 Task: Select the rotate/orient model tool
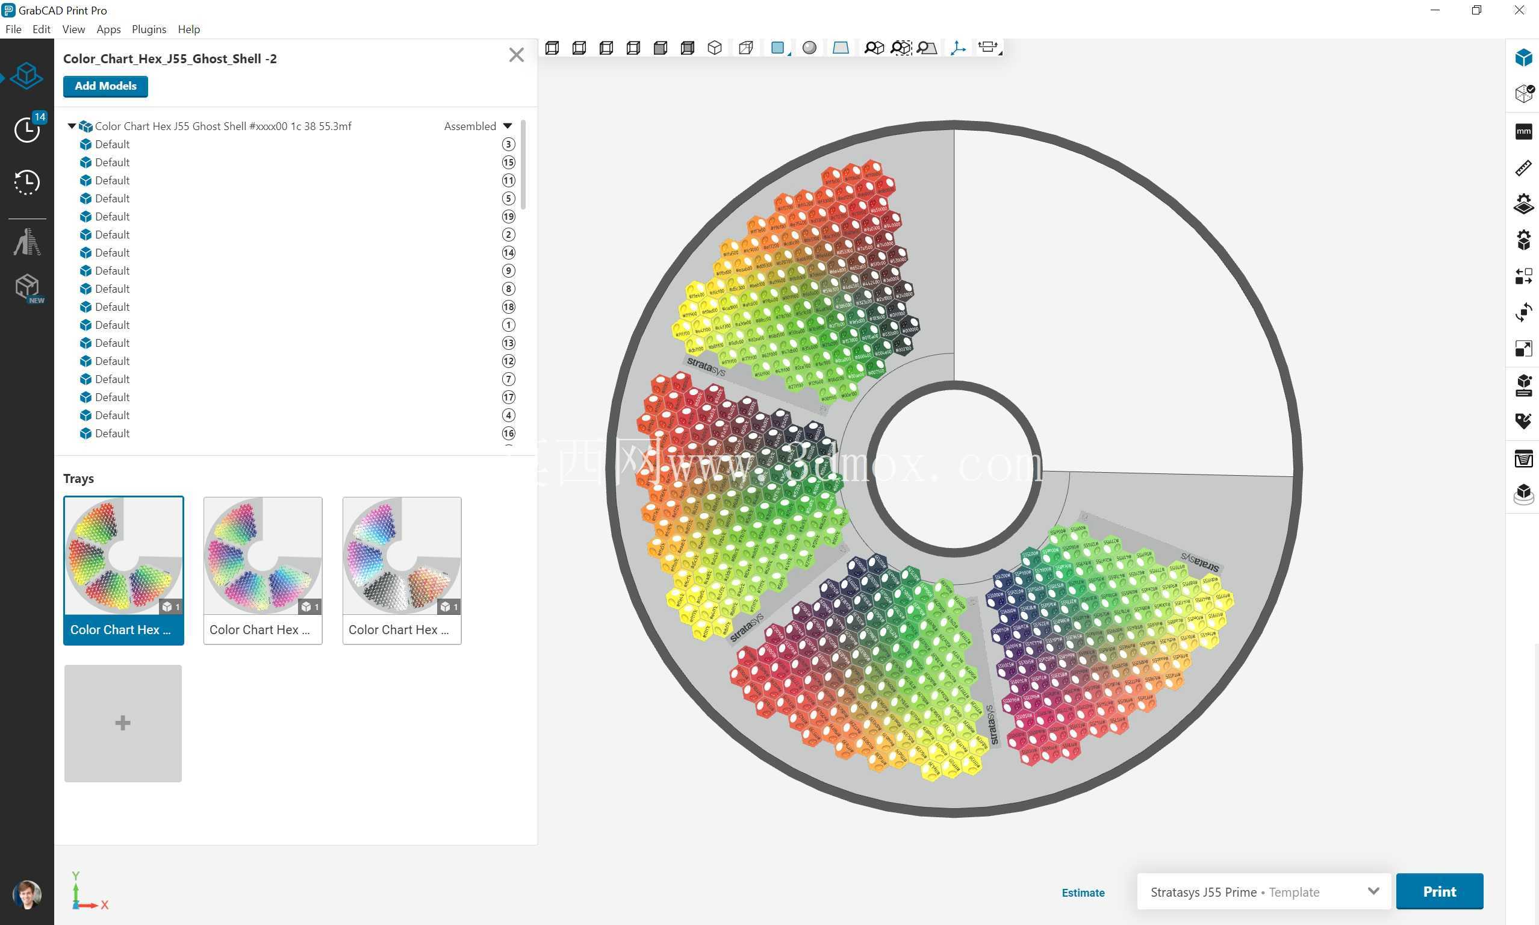(x=1523, y=313)
